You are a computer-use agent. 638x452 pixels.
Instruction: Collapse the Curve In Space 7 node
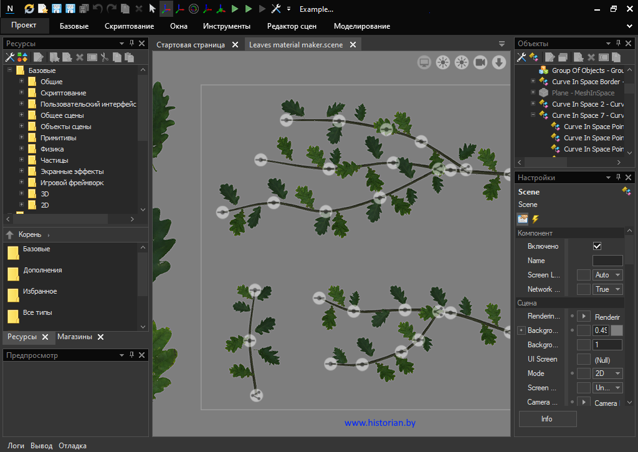pyautogui.click(x=533, y=115)
